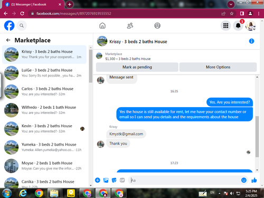Viewport: 264px width, 198px height.
Task: Click 'Yes. Are you interested?' message
Action: 230,102
